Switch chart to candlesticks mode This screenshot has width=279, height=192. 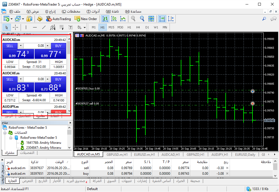point(114,19)
